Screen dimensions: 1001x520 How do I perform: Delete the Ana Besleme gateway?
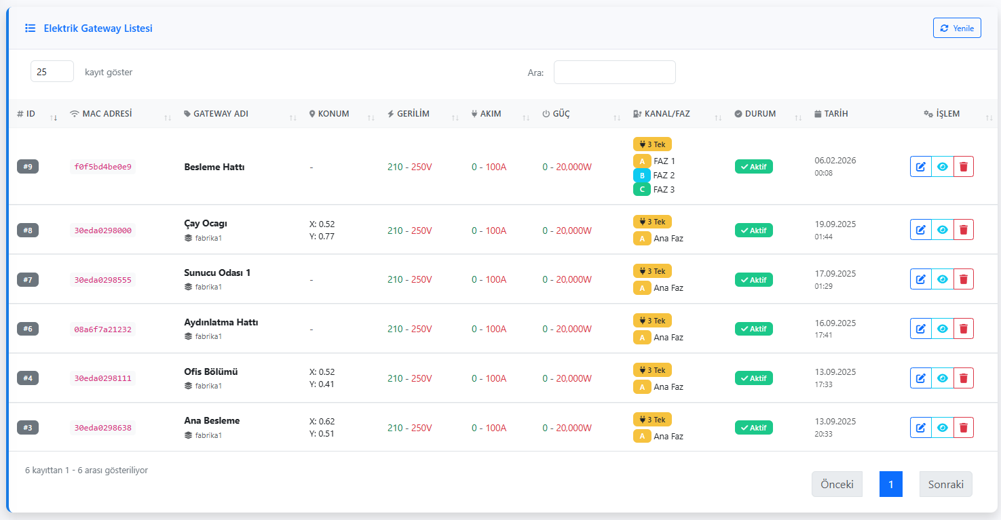click(x=963, y=428)
